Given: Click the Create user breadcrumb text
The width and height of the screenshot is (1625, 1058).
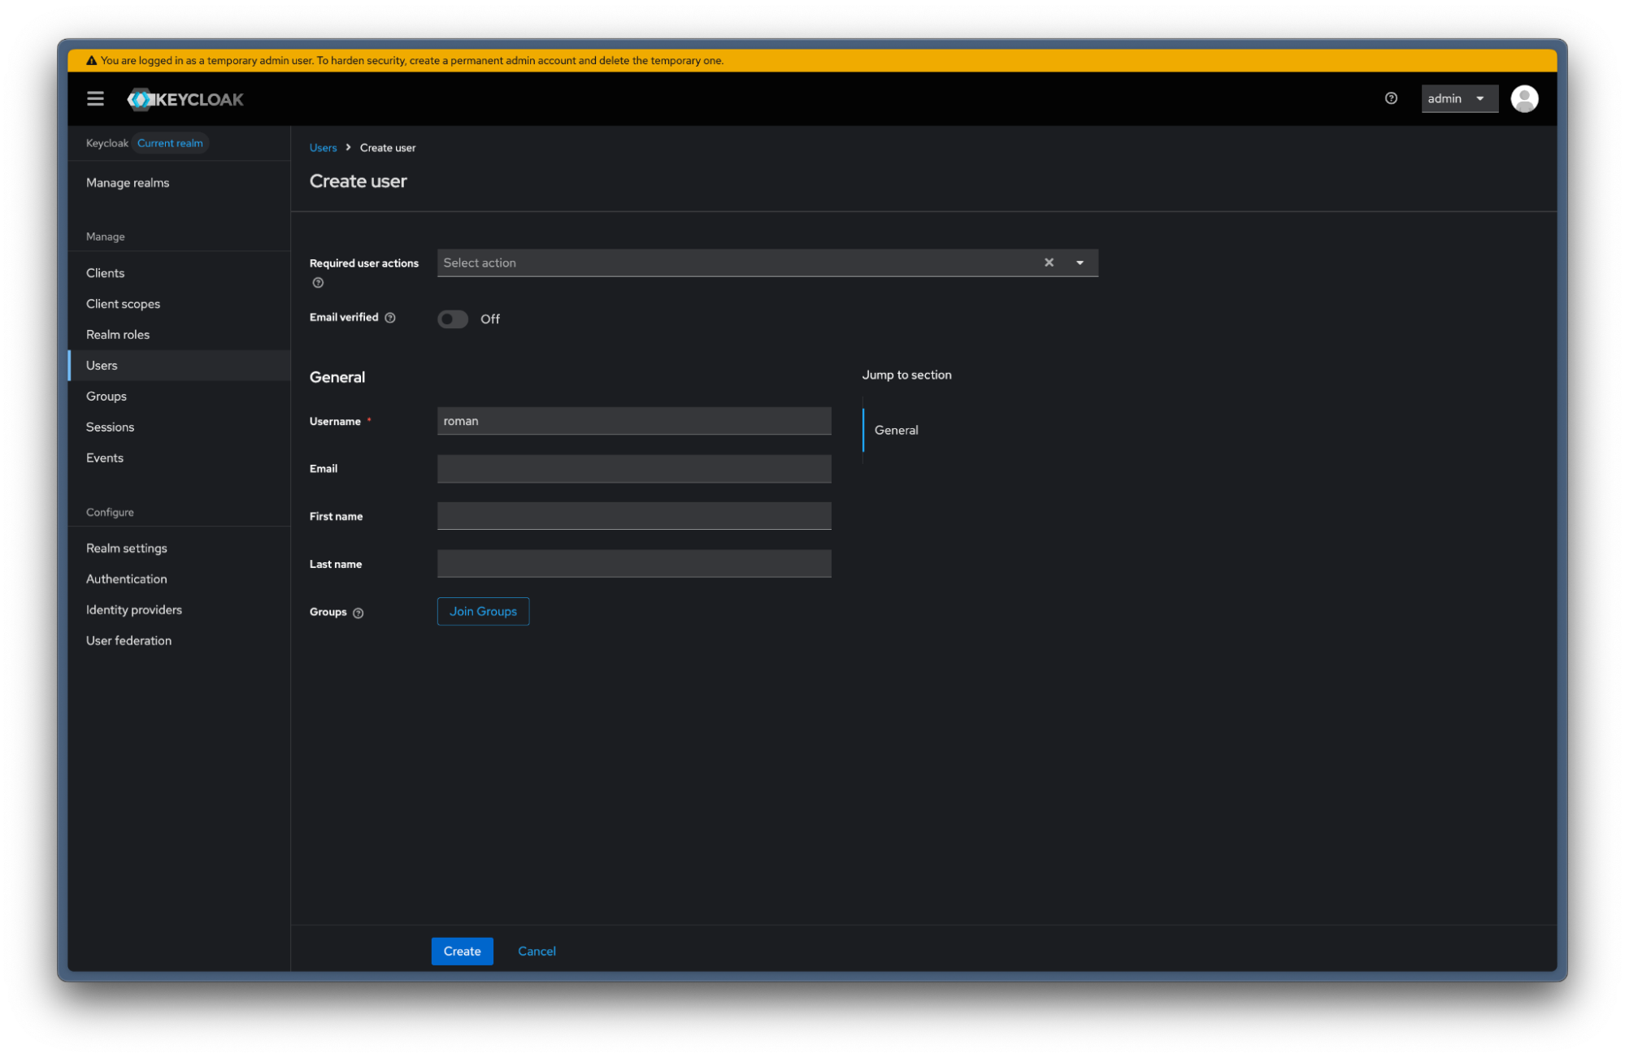Looking at the screenshot, I should pos(388,148).
